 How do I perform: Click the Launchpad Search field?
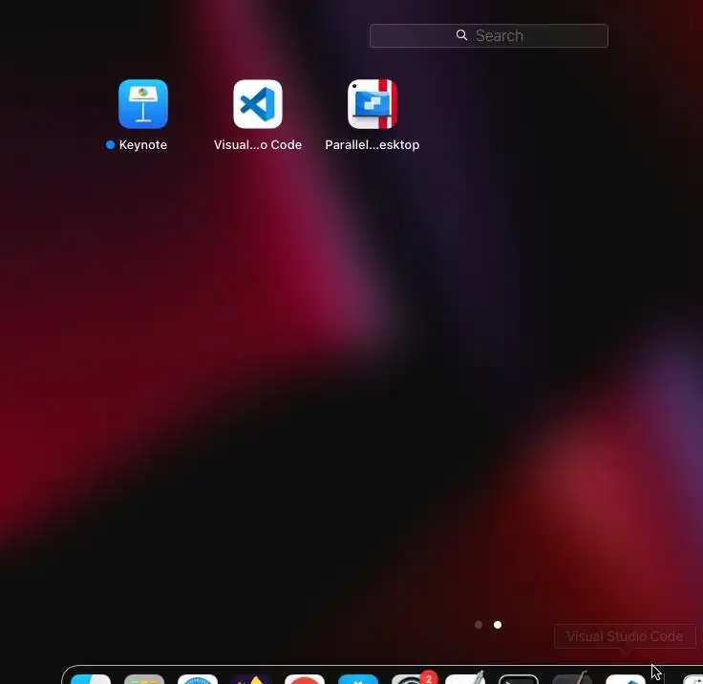(x=489, y=36)
